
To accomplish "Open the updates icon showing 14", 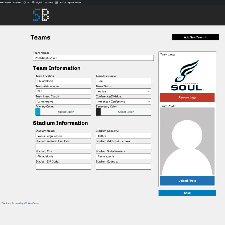I will click(26, 3).
